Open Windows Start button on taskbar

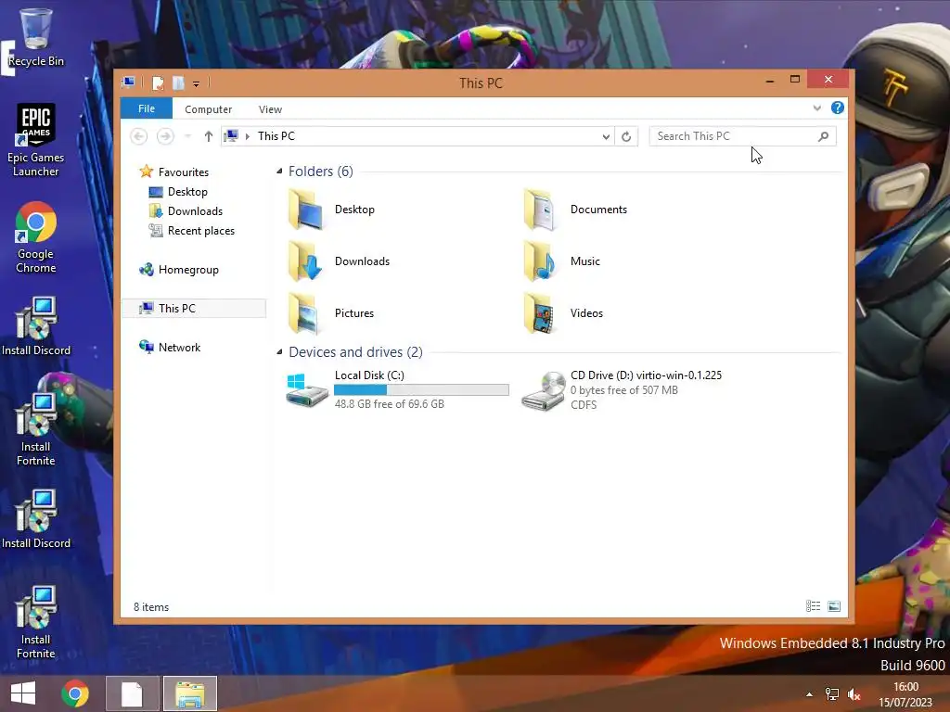[x=23, y=693]
